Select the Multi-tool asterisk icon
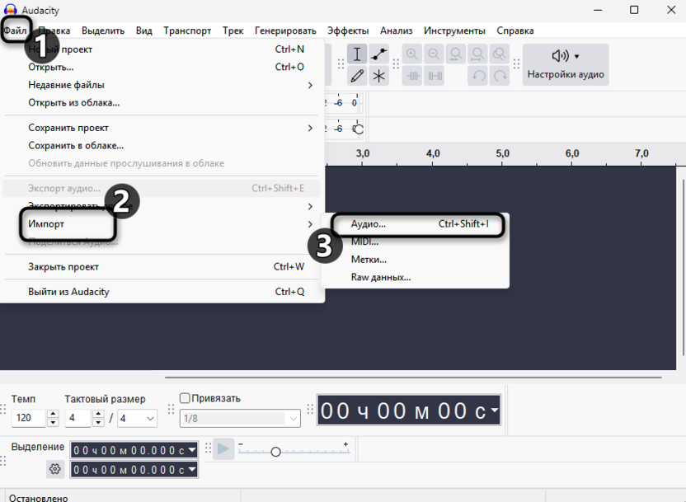The height and width of the screenshot is (502, 686). click(379, 76)
